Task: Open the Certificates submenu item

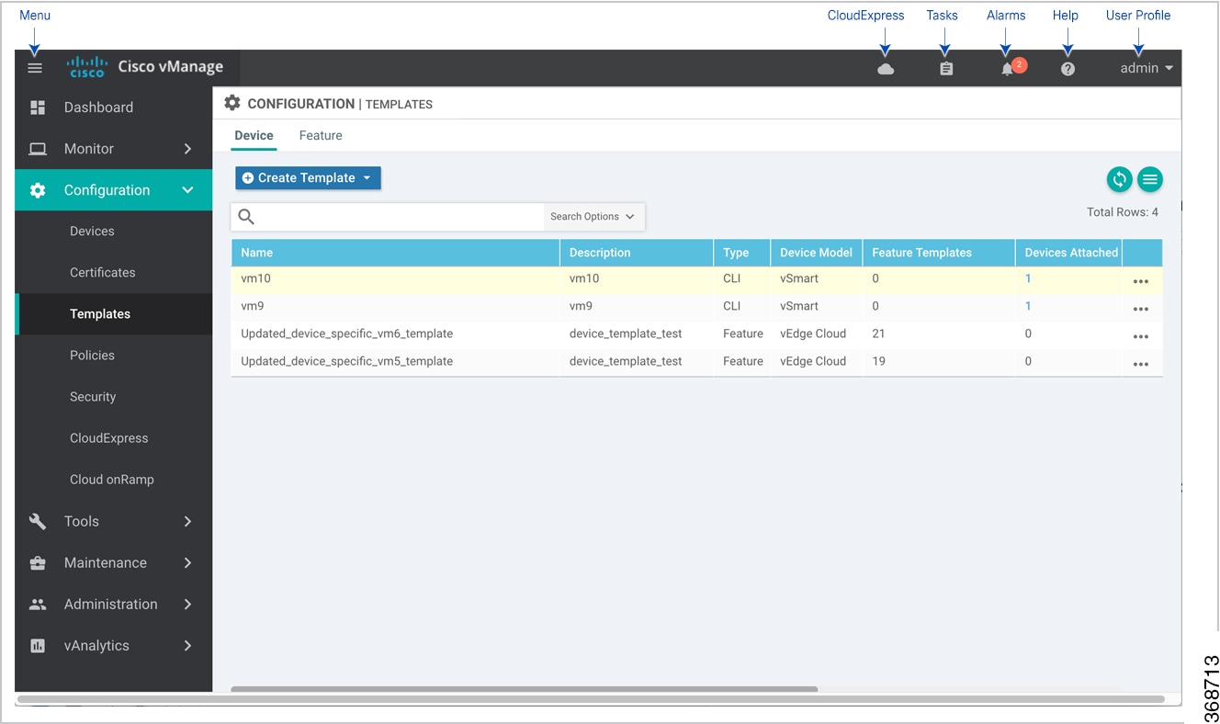Action: coord(102,273)
